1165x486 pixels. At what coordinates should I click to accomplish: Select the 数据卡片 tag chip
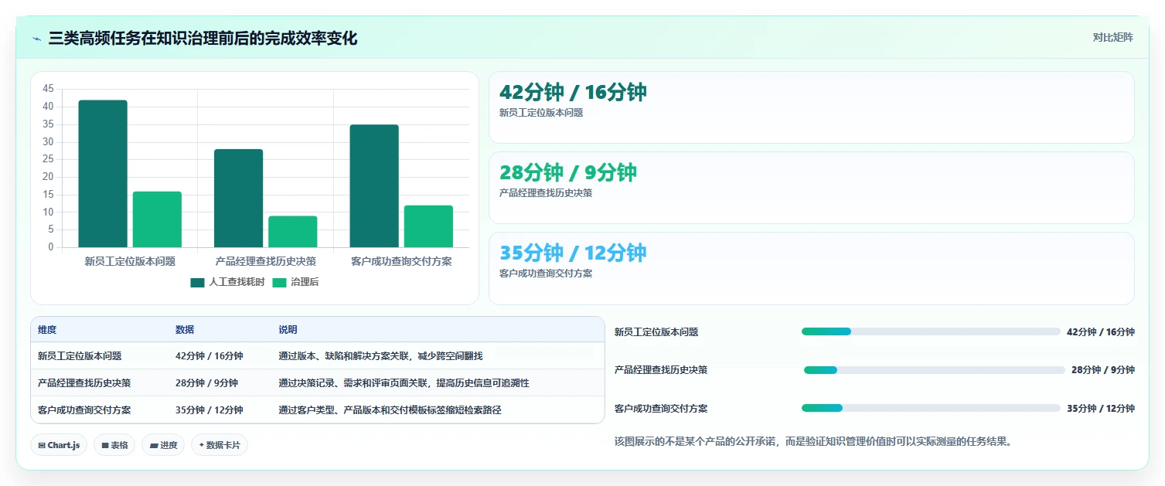tap(220, 445)
